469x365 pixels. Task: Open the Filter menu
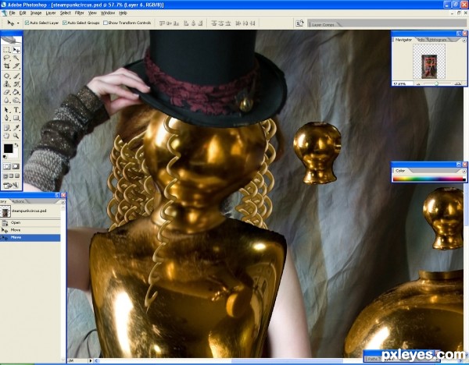pos(79,12)
